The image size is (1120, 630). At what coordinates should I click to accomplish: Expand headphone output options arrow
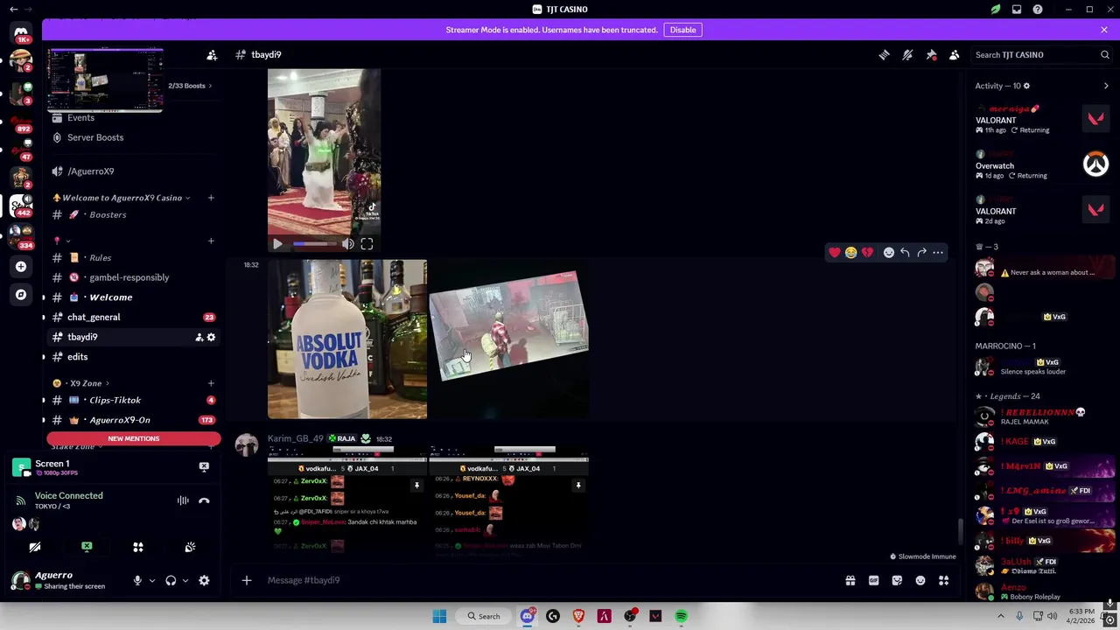(185, 580)
